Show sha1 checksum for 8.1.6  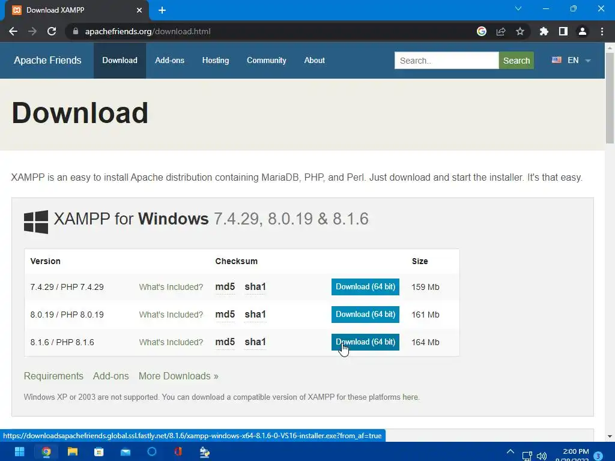click(255, 342)
